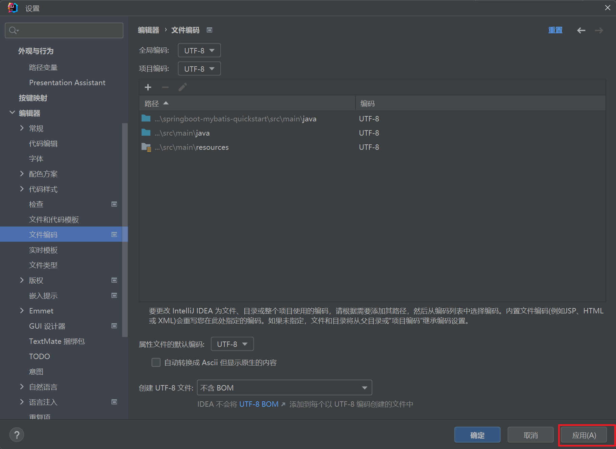Select 文件类型 in settings tree
616x449 pixels.
pyautogui.click(x=43, y=265)
